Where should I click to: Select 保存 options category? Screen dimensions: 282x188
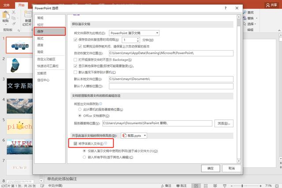(50, 31)
